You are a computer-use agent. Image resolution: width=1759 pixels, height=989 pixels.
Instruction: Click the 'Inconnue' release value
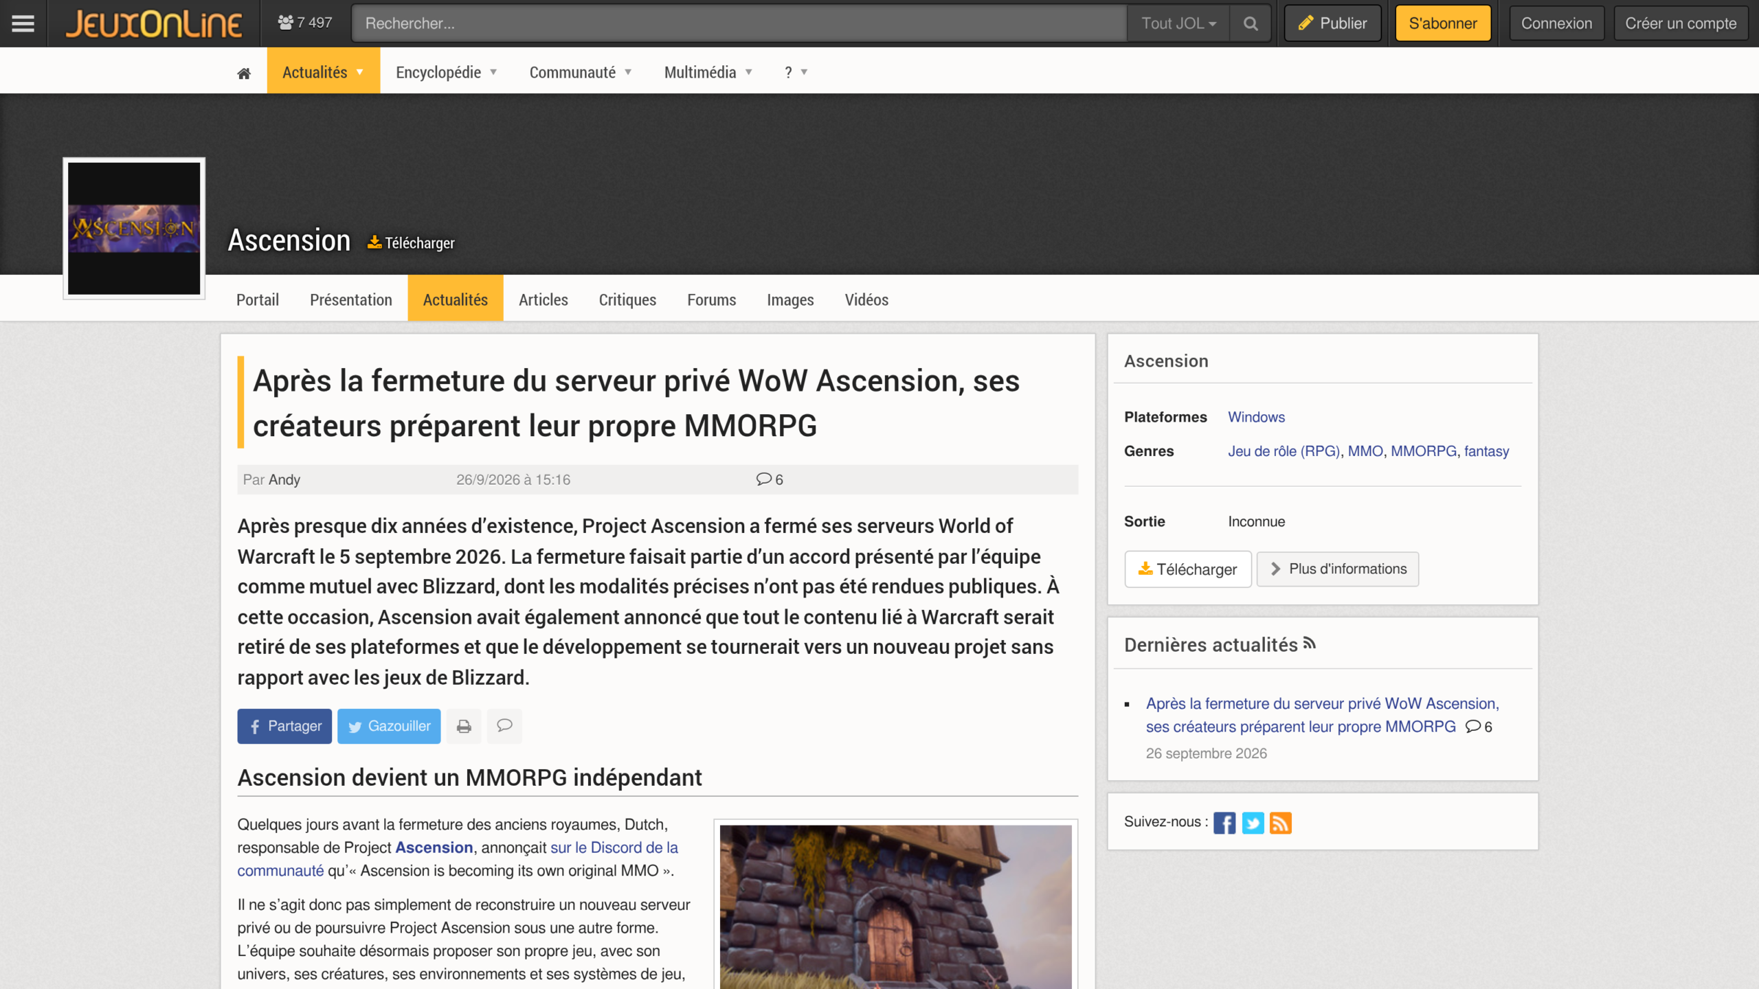tap(1256, 521)
